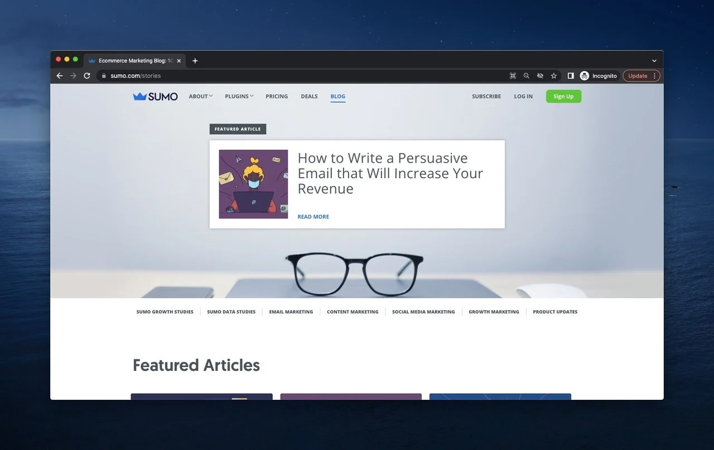Image resolution: width=714 pixels, height=450 pixels.
Task: Click the sumo.com/stories address bar
Action: tap(301, 76)
